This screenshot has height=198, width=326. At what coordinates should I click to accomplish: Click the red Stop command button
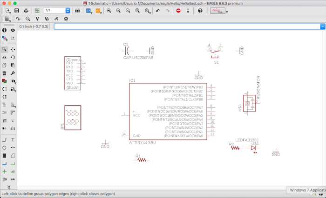click(x=178, y=11)
